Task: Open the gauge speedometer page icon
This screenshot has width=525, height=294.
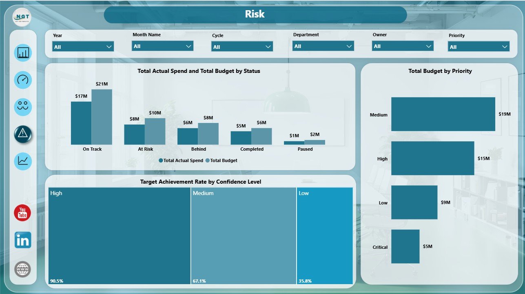Action: [23, 80]
